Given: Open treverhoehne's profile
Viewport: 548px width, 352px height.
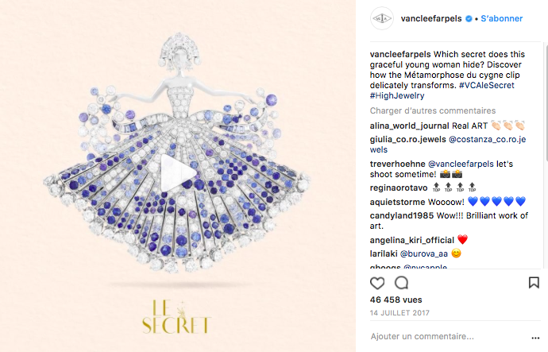Looking at the screenshot, I should click(398, 164).
